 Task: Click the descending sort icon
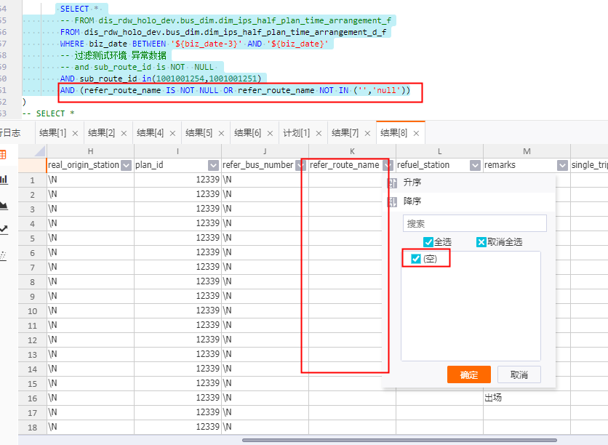click(392, 201)
